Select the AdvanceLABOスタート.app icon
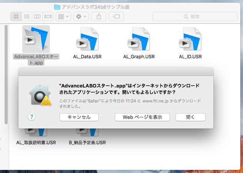This screenshot has width=243, height=173. pyautogui.click(x=36, y=39)
